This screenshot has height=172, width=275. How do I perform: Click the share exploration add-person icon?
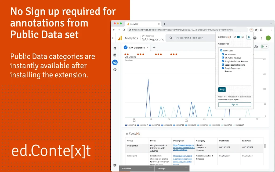pos(256,47)
